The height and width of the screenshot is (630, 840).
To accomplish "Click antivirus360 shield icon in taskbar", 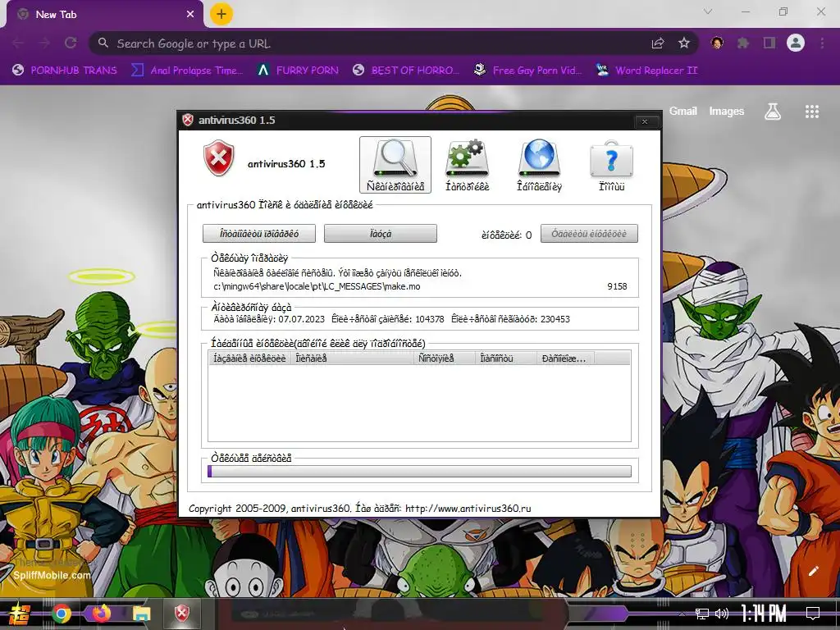I will pos(181,613).
